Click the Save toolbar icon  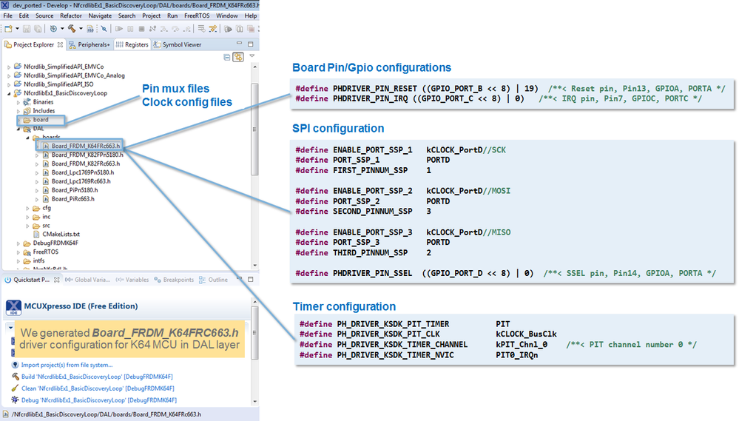pos(27,29)
